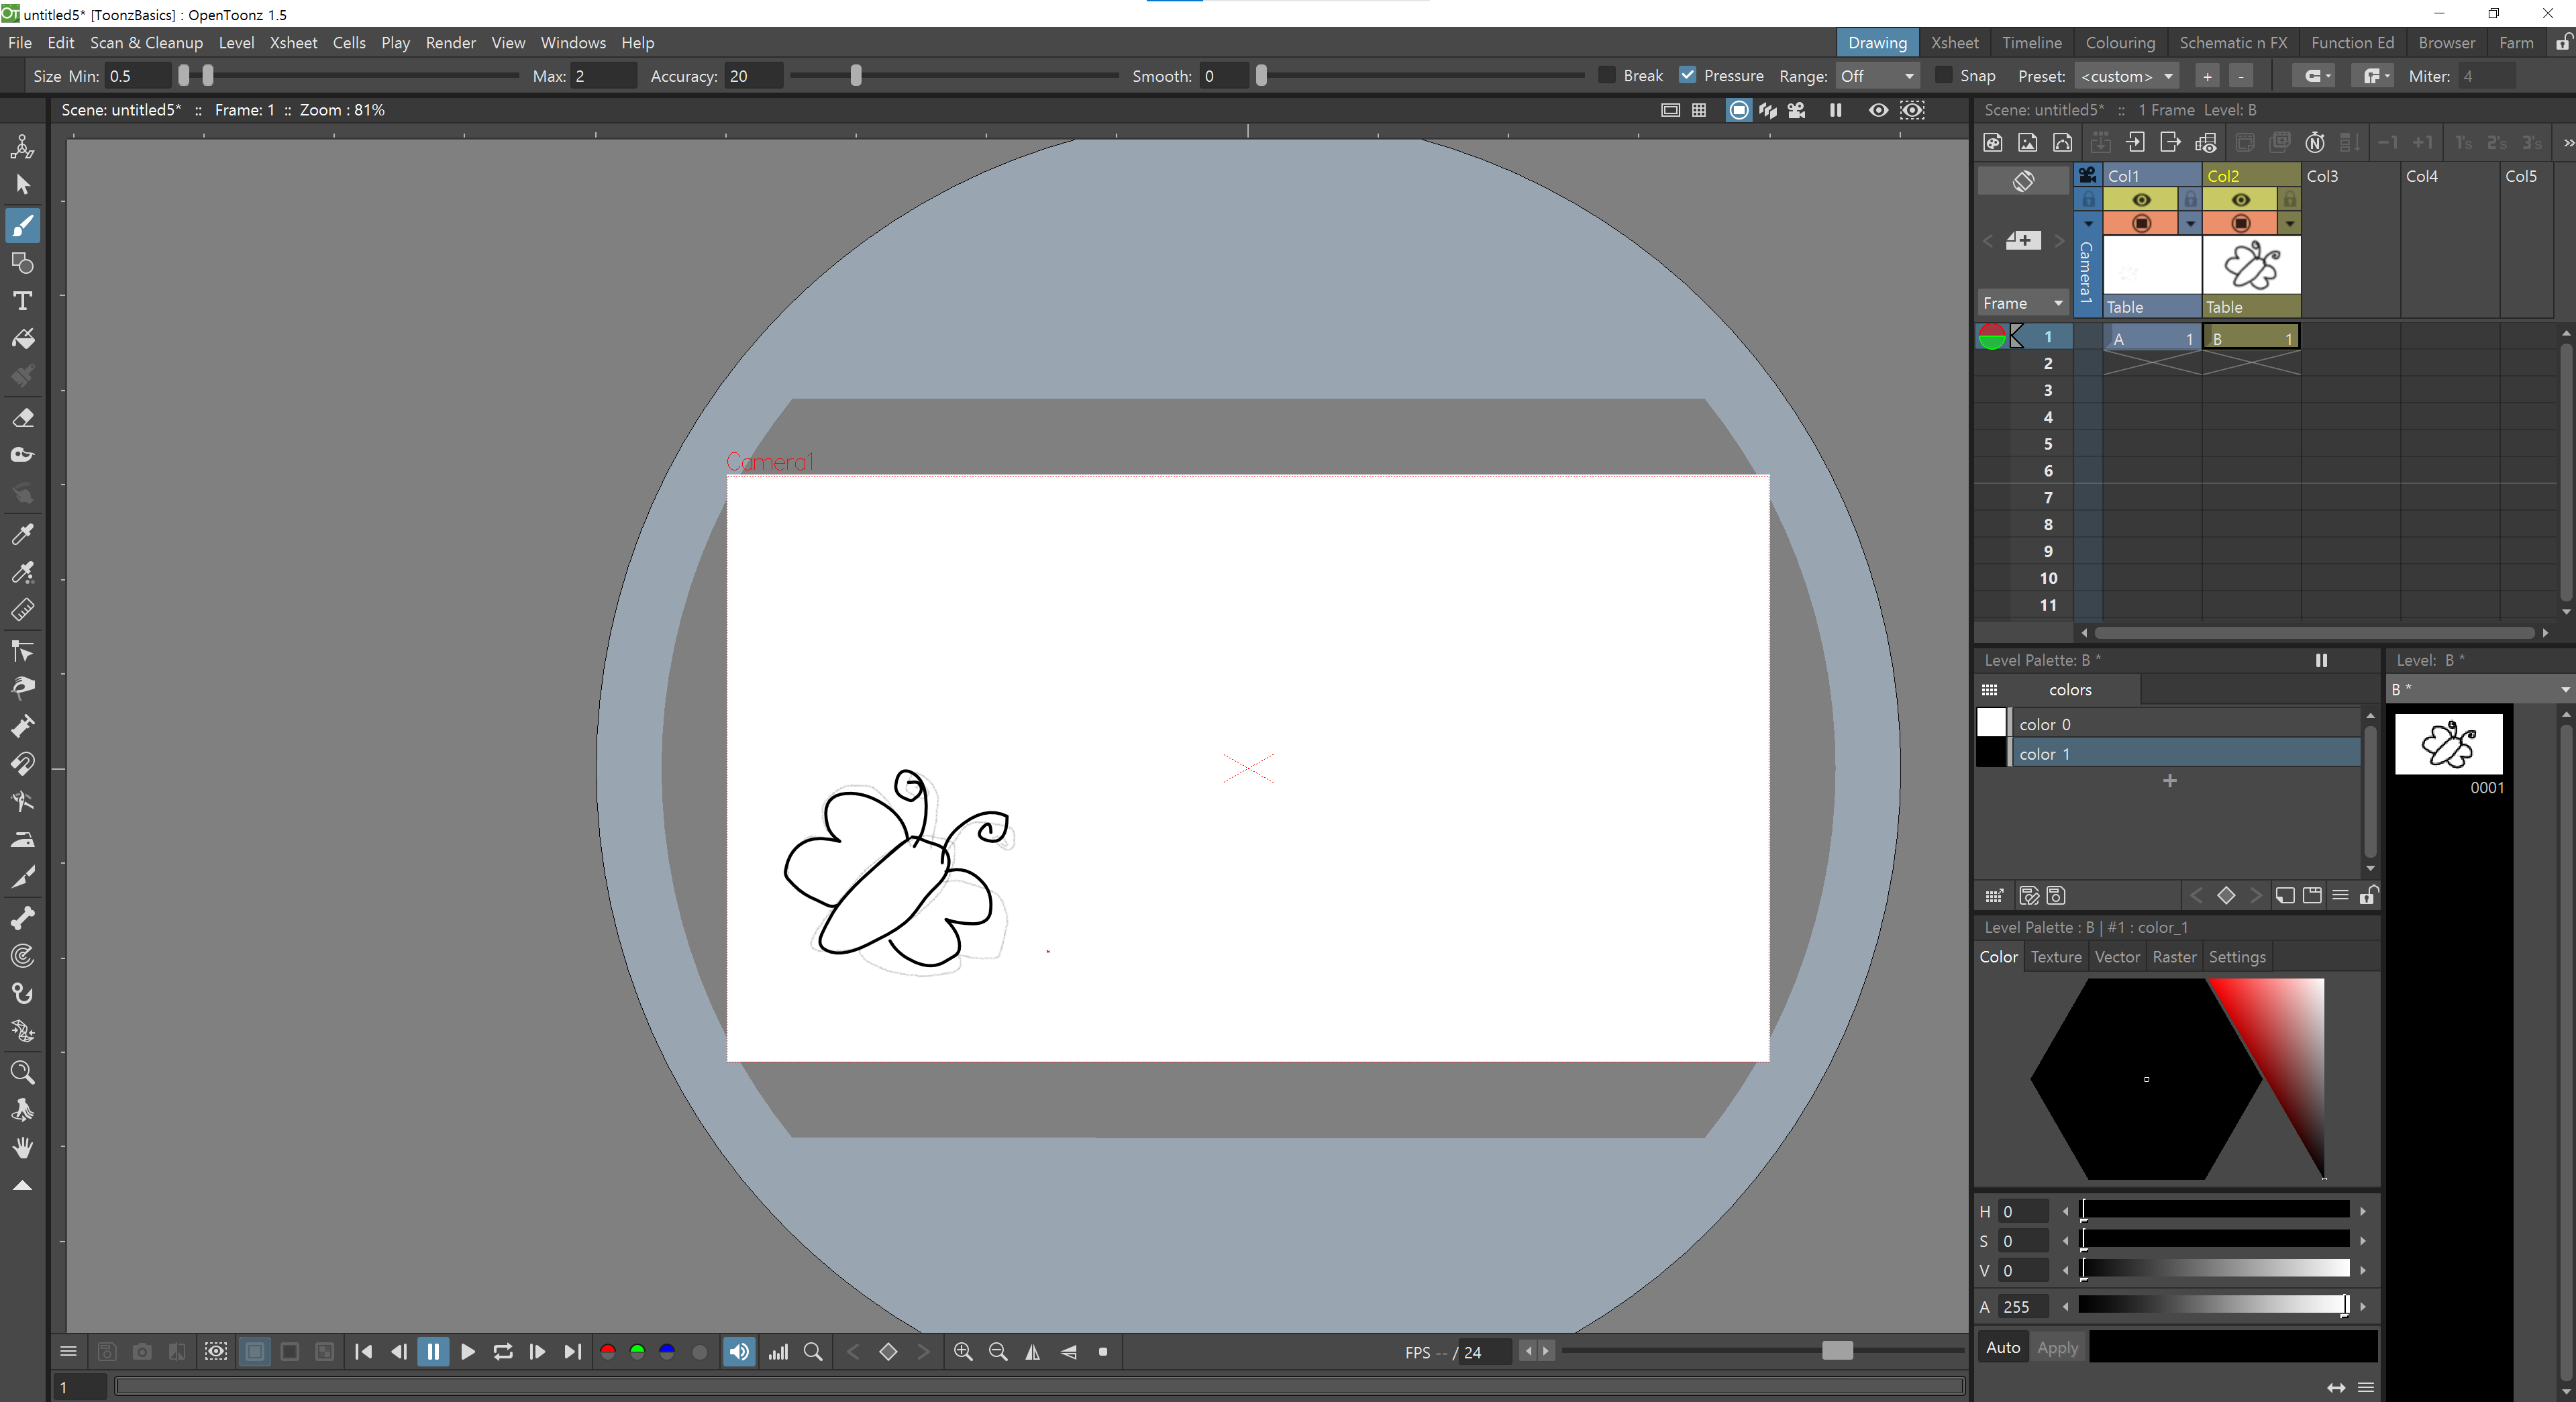Click the Play button in playback bar

467,1352
